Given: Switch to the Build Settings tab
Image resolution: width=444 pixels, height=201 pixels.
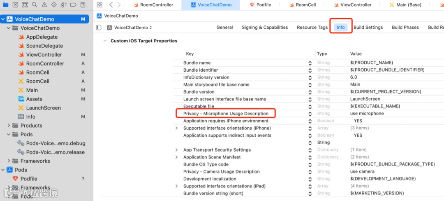Looking at the screenshot, I should tap(368, 28).
